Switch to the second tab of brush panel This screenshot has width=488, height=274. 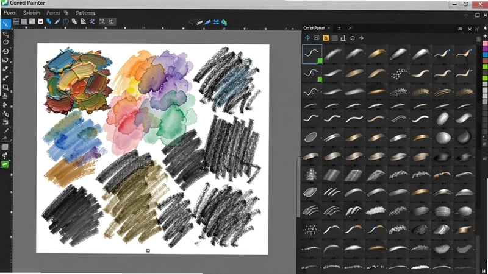coord(339,28)
